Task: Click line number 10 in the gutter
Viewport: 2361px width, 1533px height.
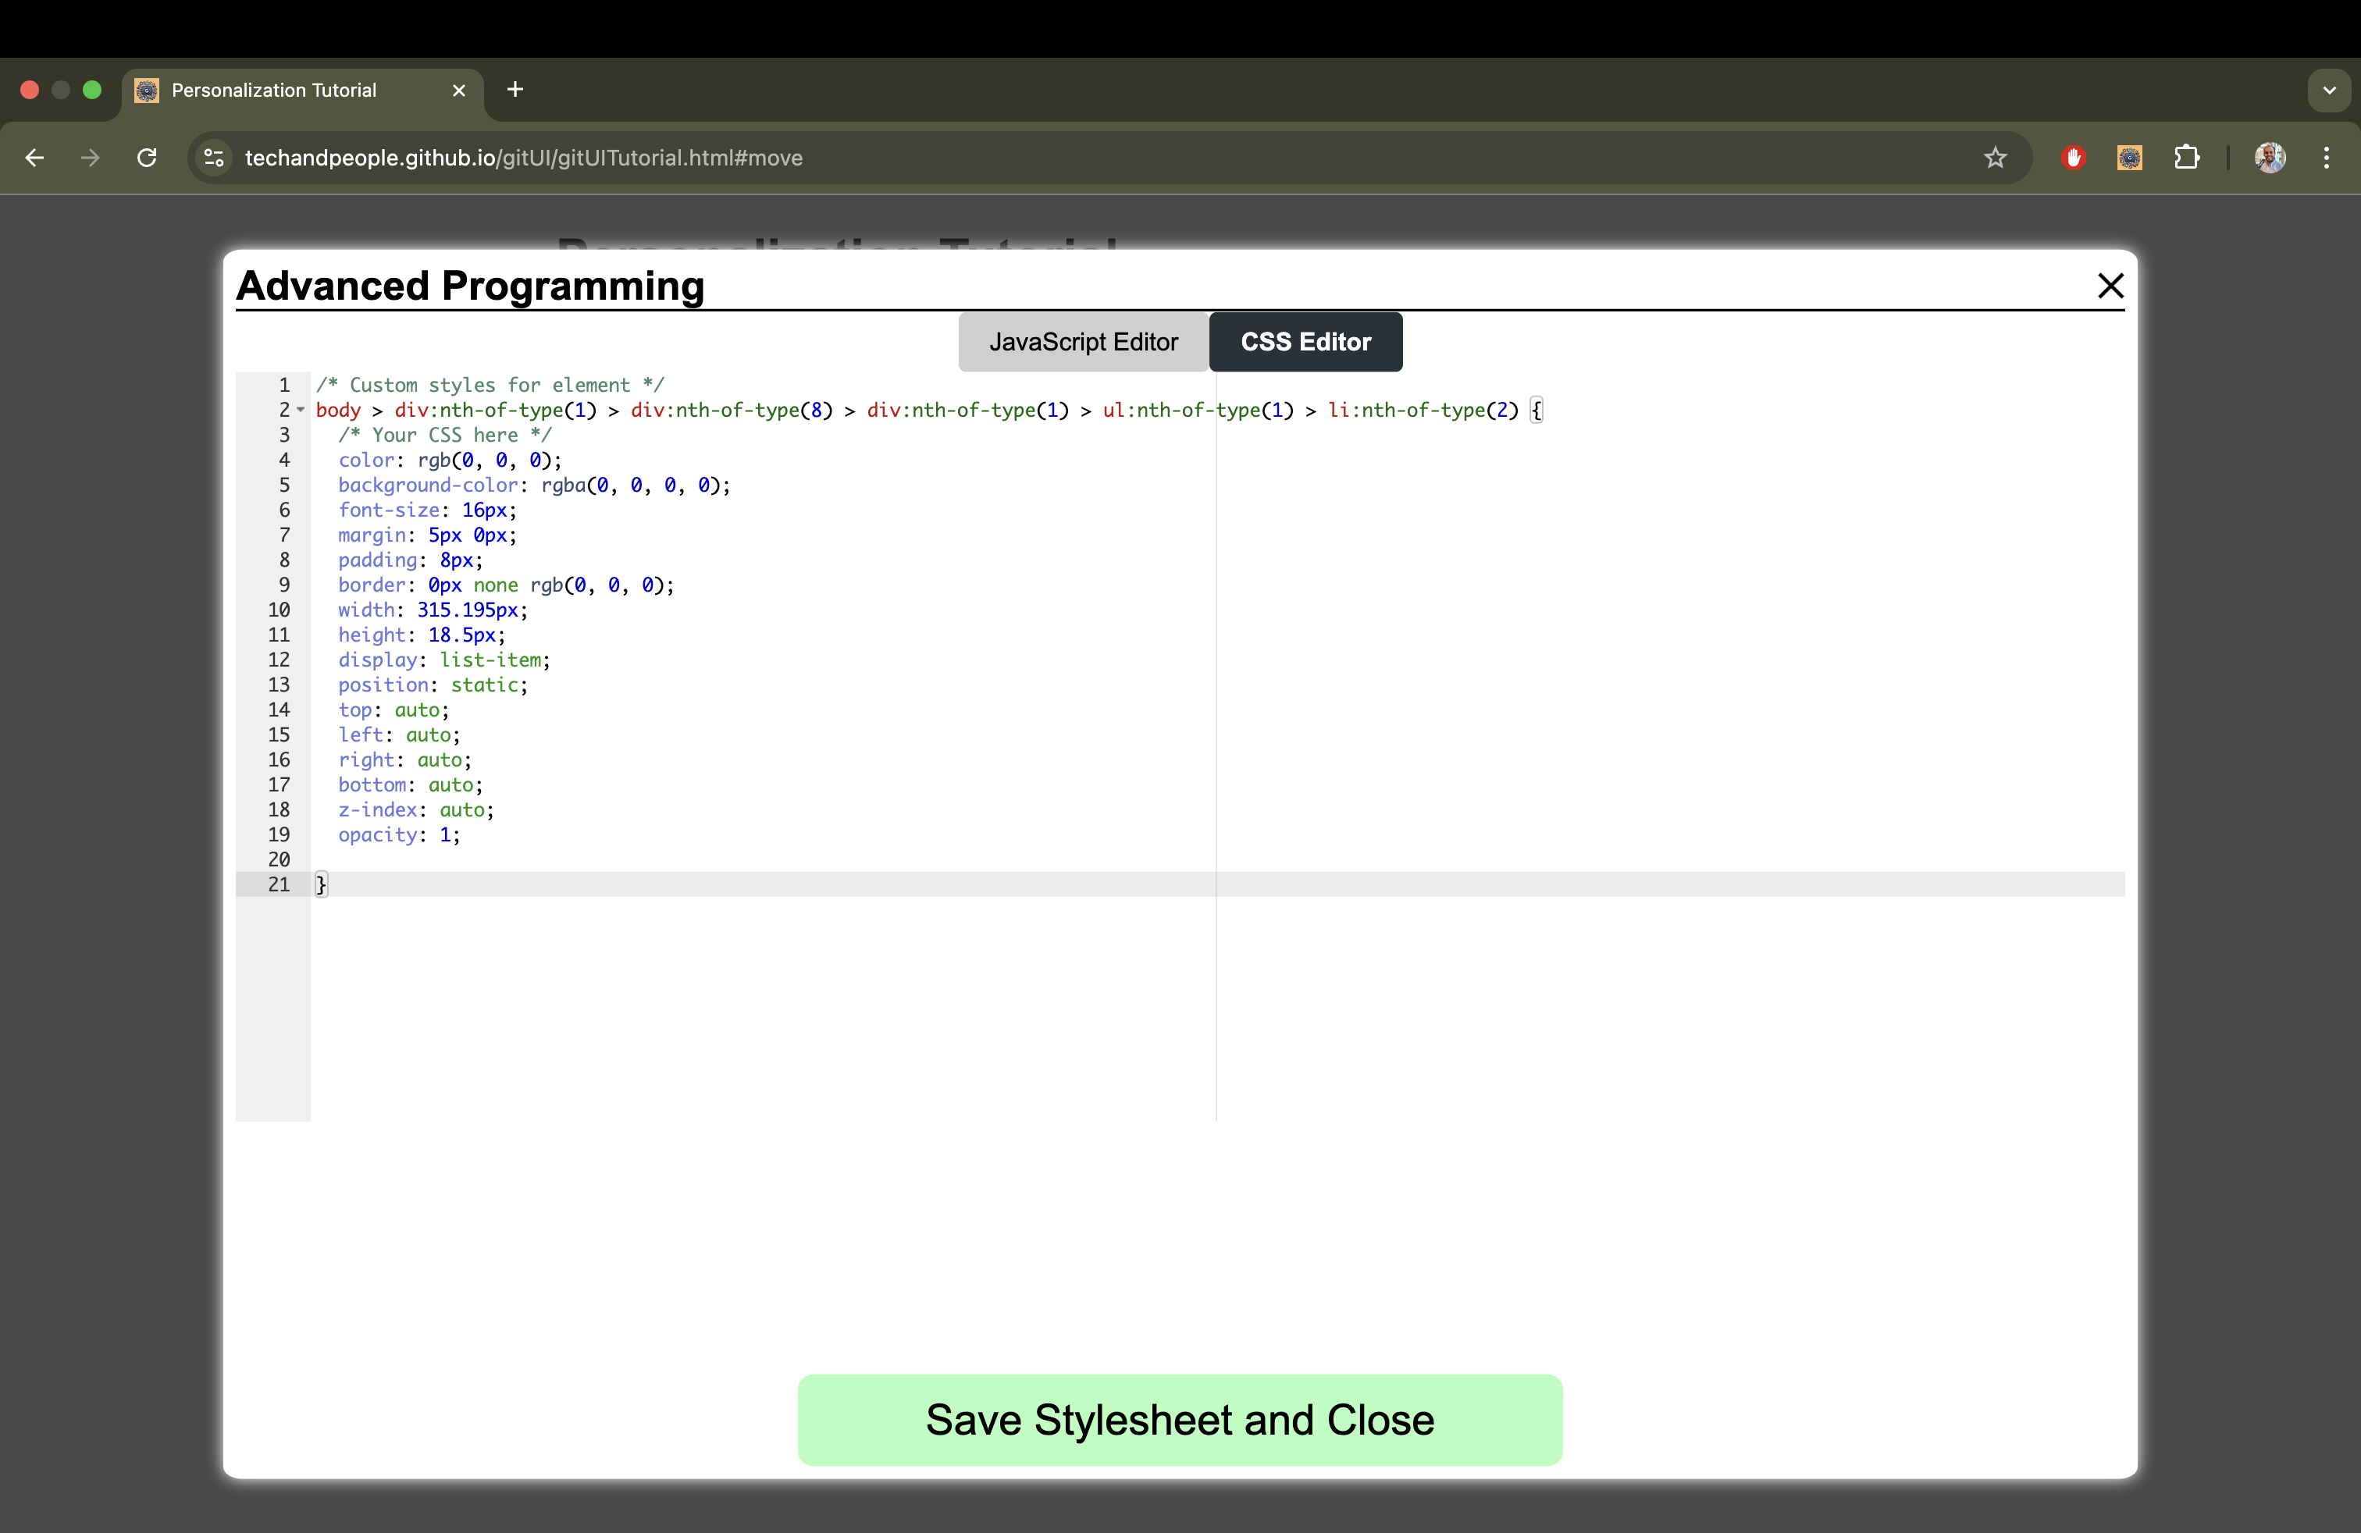Action: [x=278, y=610]
